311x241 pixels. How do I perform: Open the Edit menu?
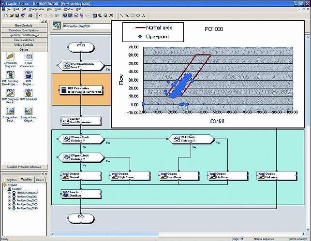click(24, 9)
